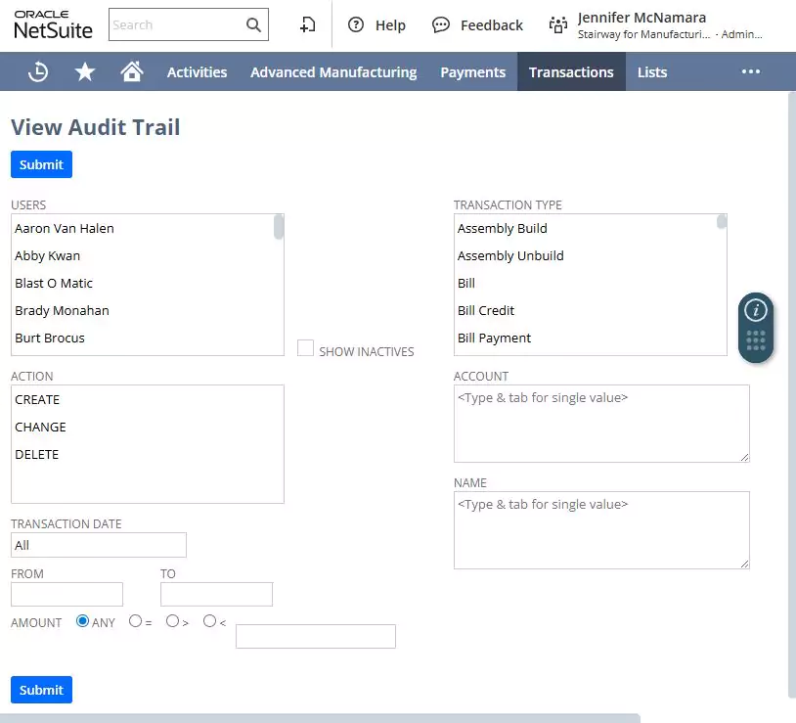796x723 pixels.
Task: Go to Home via house icon
Action: click(131, 71)
